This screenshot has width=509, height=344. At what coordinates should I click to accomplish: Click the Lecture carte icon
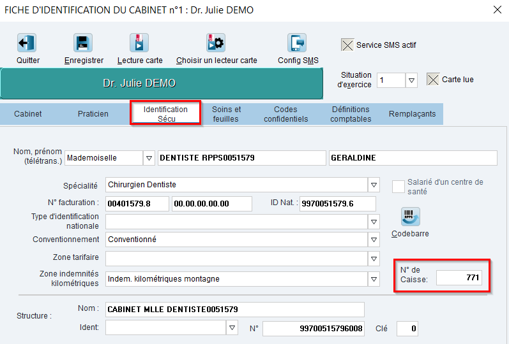click(x=139, y=43)
